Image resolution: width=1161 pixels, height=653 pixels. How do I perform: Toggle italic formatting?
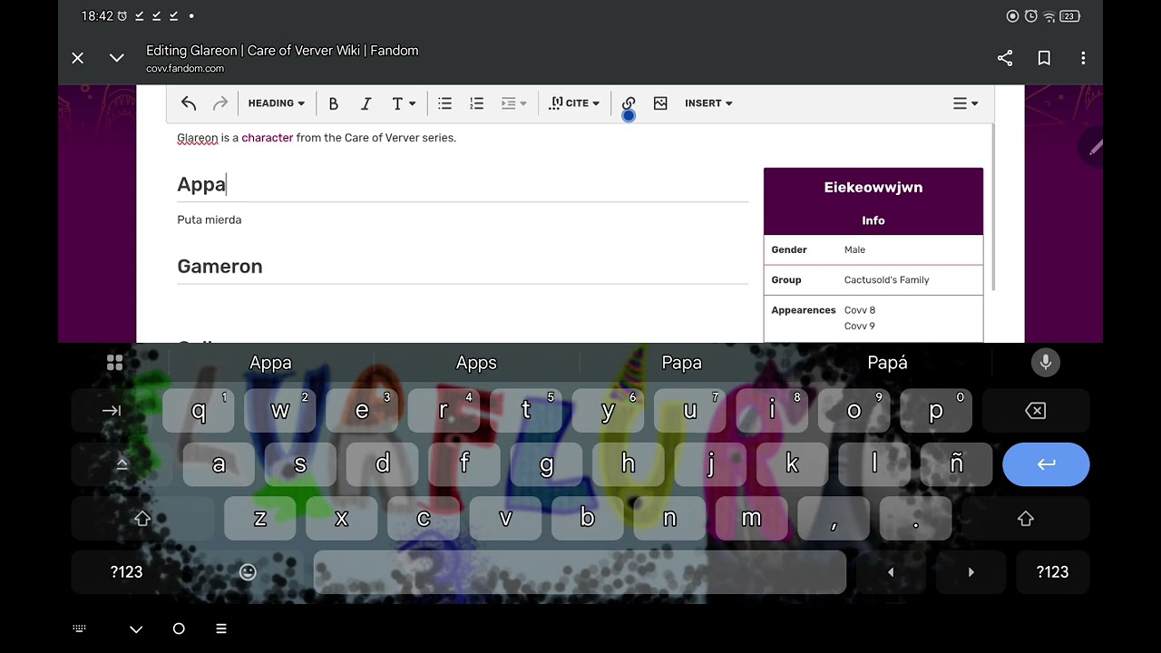pyautogui.click(x=366, y=103)
